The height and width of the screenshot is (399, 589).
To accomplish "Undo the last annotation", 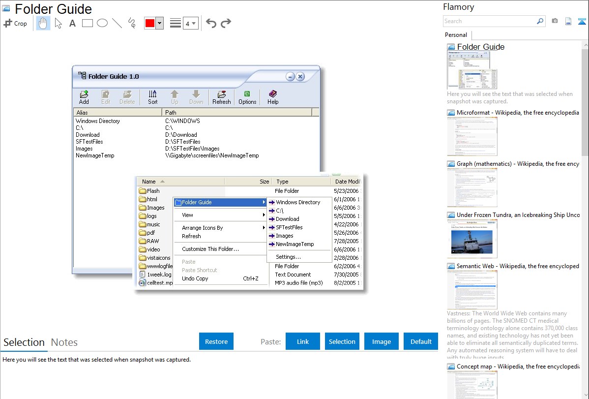I will (211, 23).
